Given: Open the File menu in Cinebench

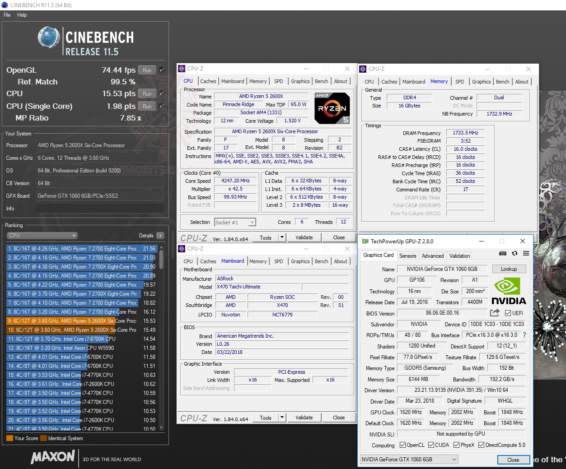Looking at the screenshot, I should (x=7, y=15).
